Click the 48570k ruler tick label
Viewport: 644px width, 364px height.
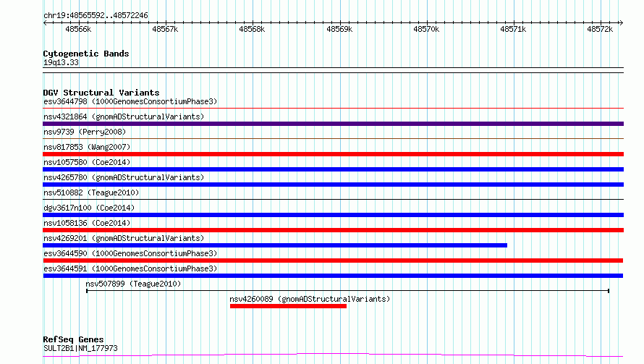pyautogui.click(x=426, y=29)
